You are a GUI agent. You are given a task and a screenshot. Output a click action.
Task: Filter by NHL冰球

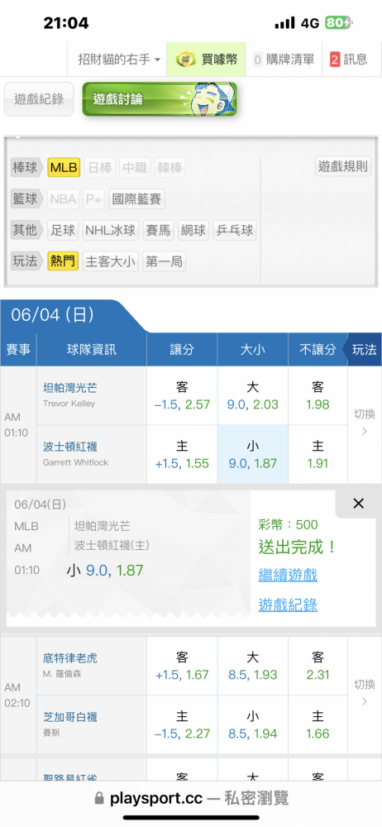coord(111,230)
